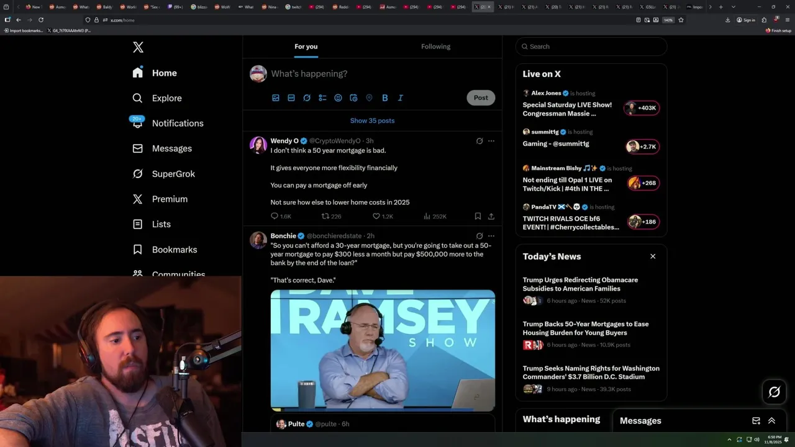Image resolution: width=795 pixels, height=447 pixels.
Task: Add media image to the post
Action: point(276,97)
